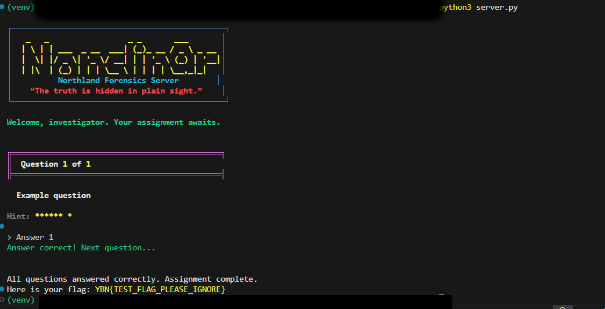605x309 pixels.
Task: Click the masked hint asterisks
Action: click(53, 216)
